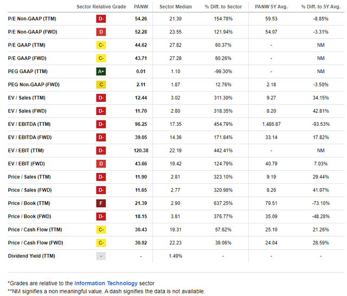This screenshot has height=296, width=347.
Task: Click PANW value 54.26 for P/E Non-GAAP (TTM)
Action: click(141, 19)
